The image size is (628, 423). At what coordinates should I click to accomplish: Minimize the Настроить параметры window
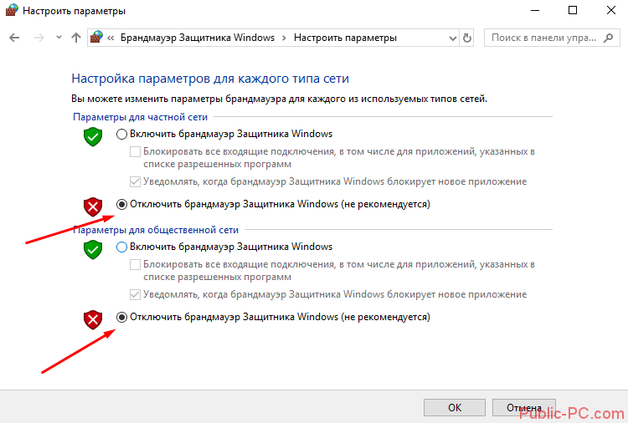point(535,10)
